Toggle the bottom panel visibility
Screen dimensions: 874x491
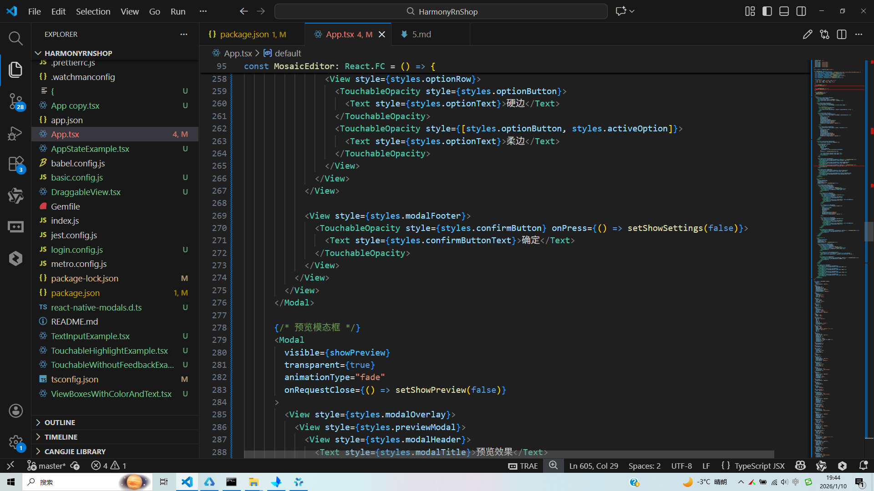(784, 11)
